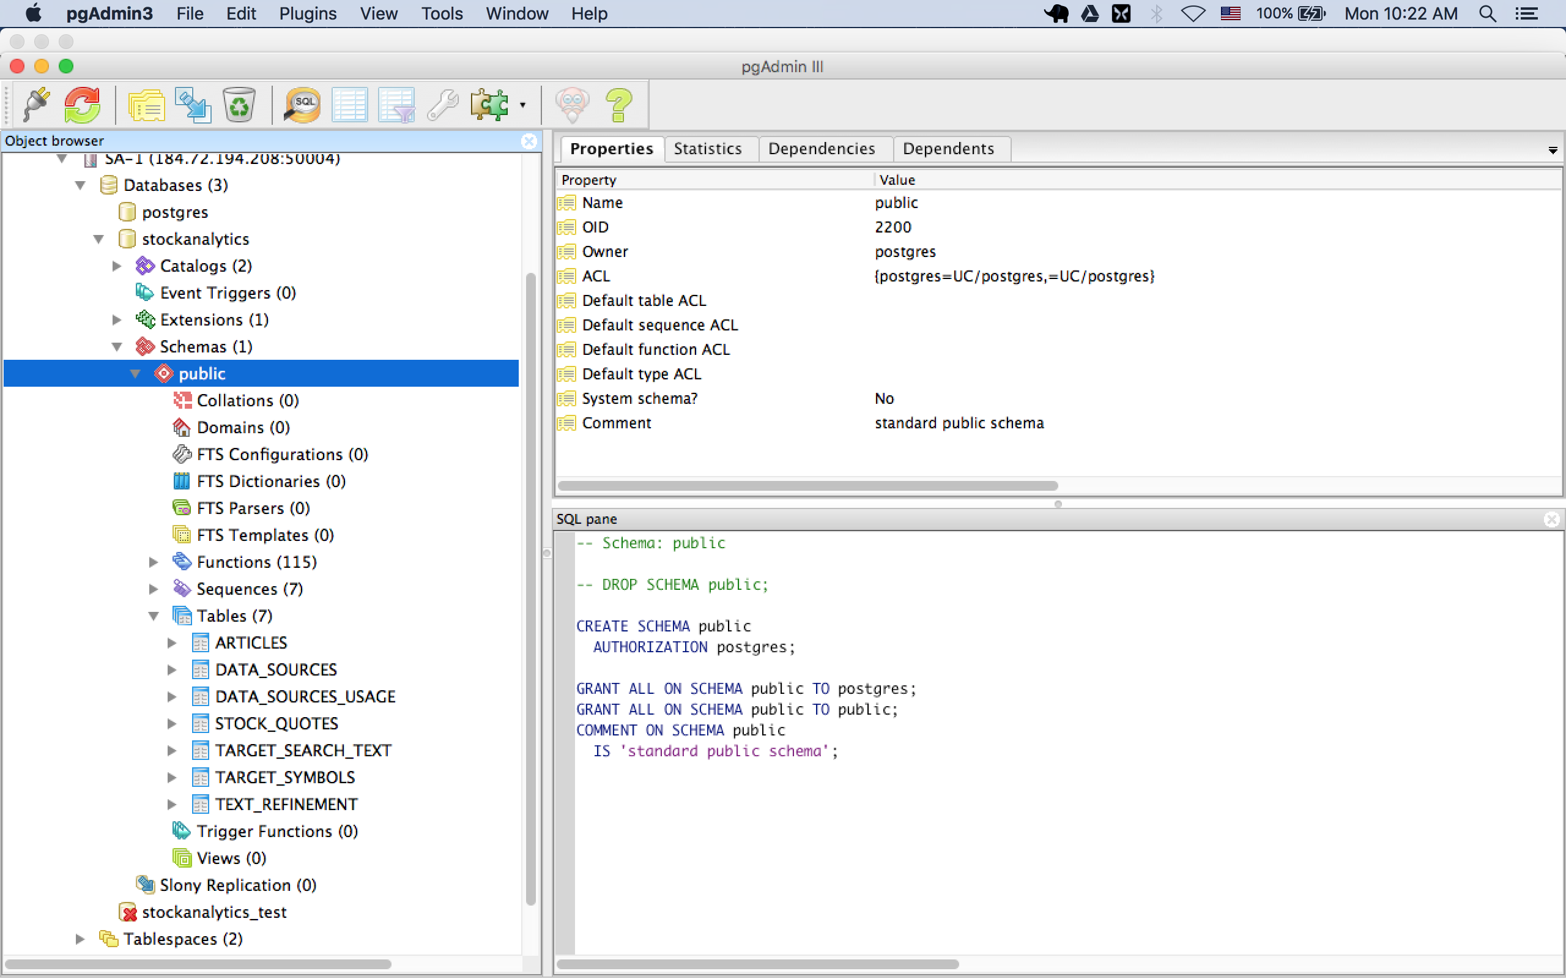Click the disconnected stockanalytics_test database icon

pos(127,912)
